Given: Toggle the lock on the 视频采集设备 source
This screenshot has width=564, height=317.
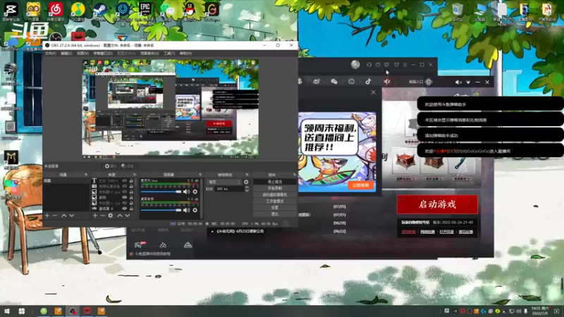Looking at the screenshot, I should (131, 186).
